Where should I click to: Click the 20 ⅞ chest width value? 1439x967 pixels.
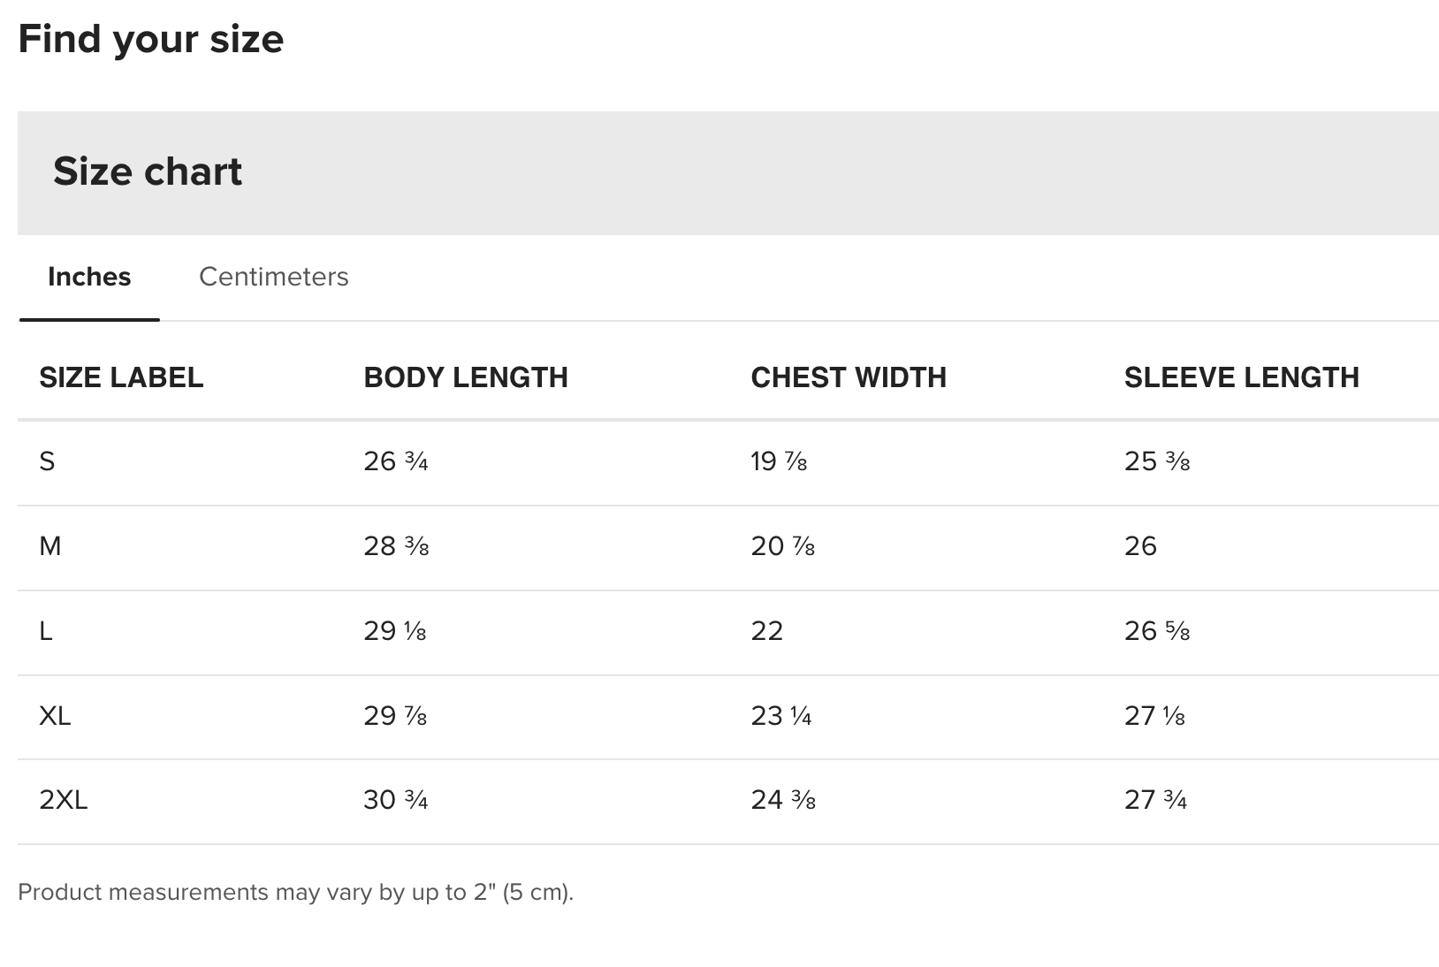(x=783, y=546)
